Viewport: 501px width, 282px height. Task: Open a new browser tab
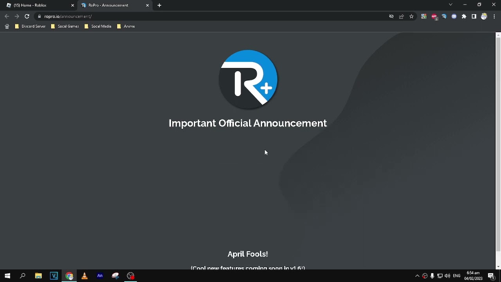(x=159, y=5)
